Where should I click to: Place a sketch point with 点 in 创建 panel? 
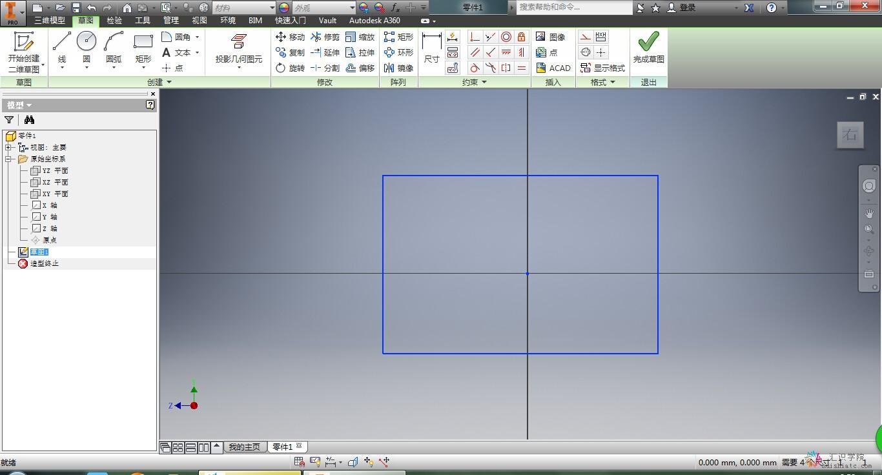point(172,68)
